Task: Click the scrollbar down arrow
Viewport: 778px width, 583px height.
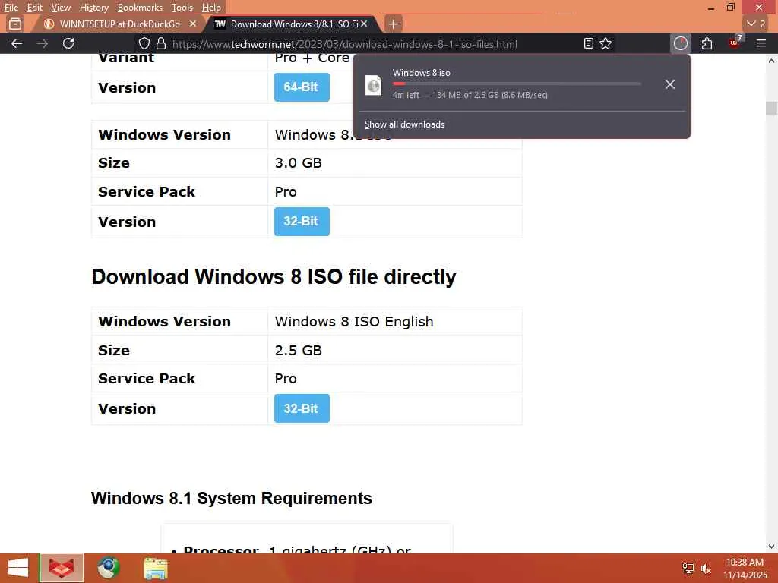Action: point(771,547)
